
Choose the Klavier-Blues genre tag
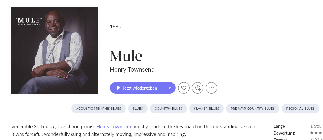point(207,109)
